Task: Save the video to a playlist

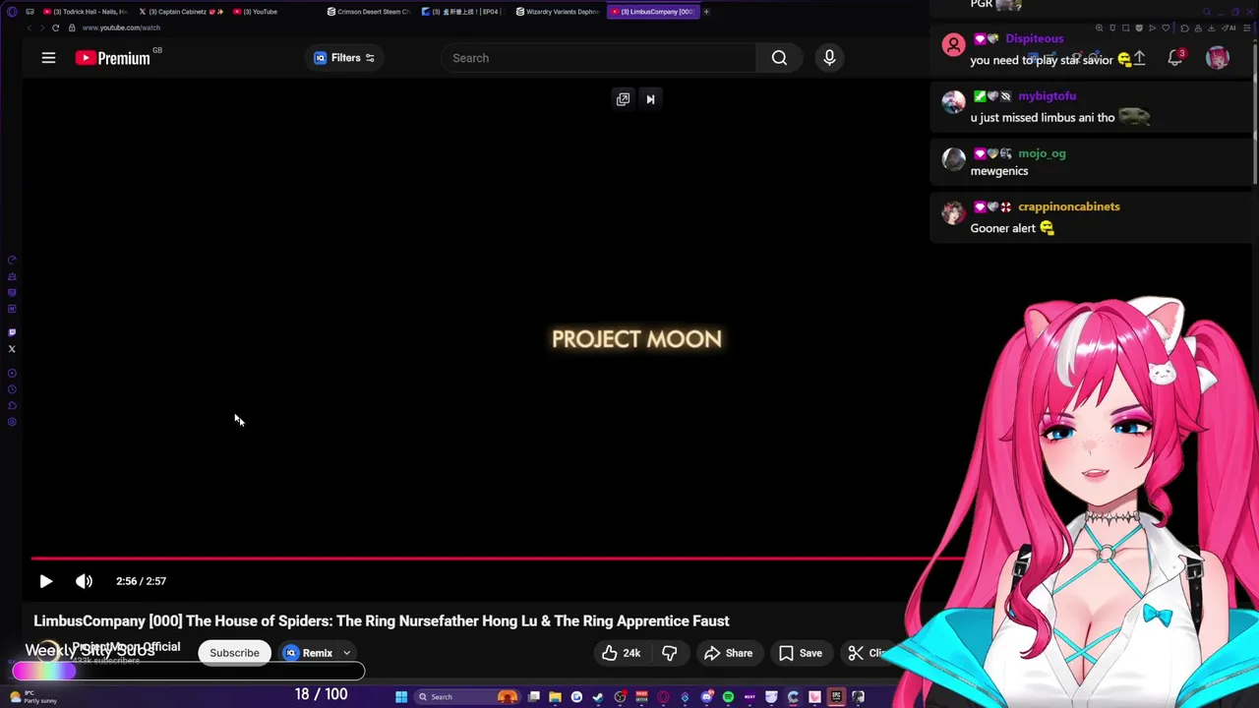Action: (800, 653)
